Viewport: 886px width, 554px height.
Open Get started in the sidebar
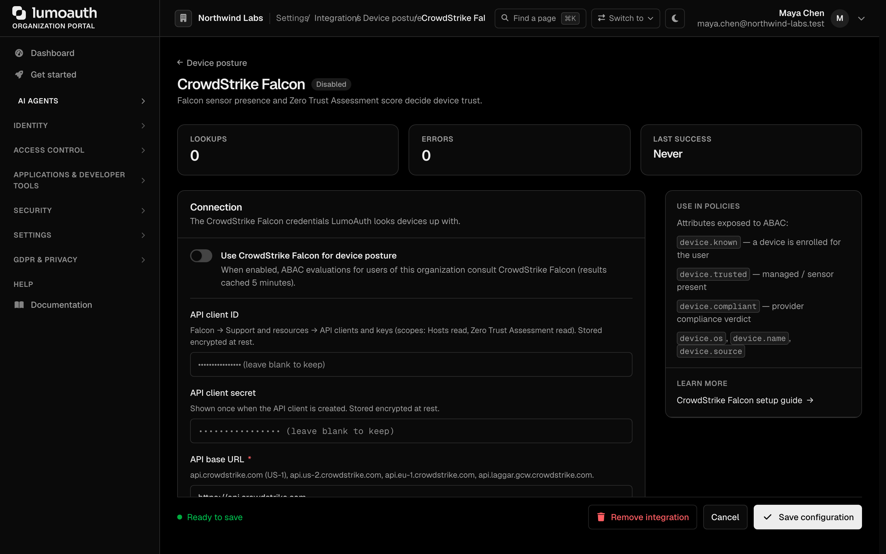pos(80,75)
